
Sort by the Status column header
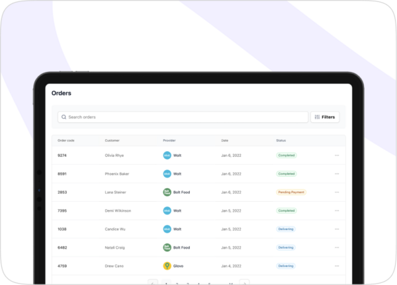coord(281,141)
